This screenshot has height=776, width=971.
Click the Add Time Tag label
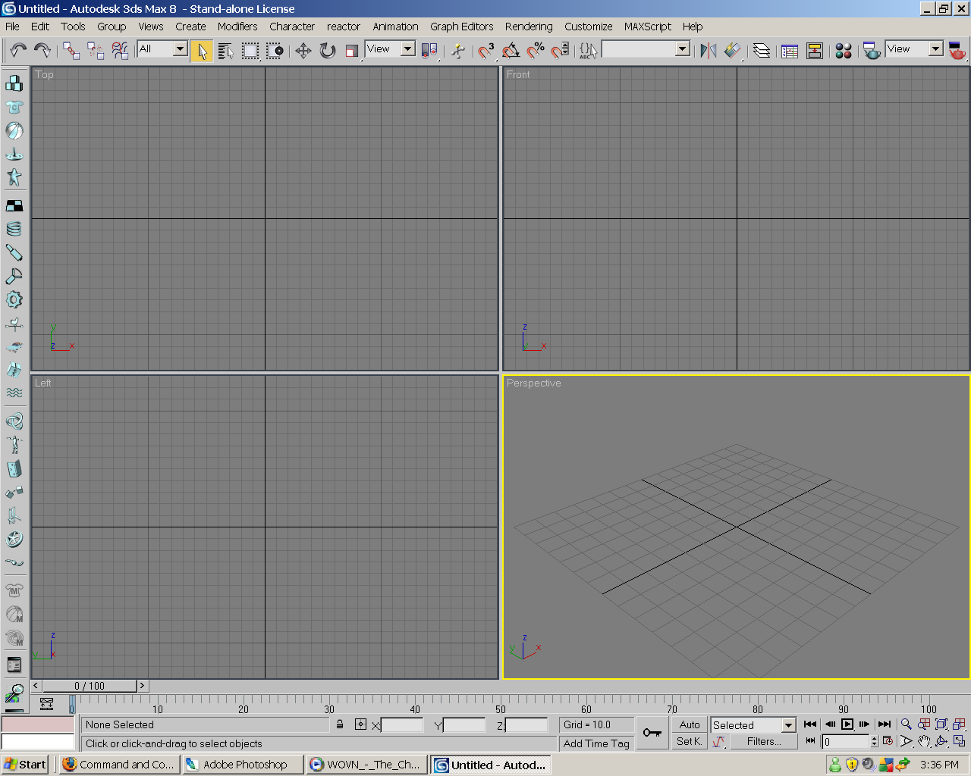596,743
